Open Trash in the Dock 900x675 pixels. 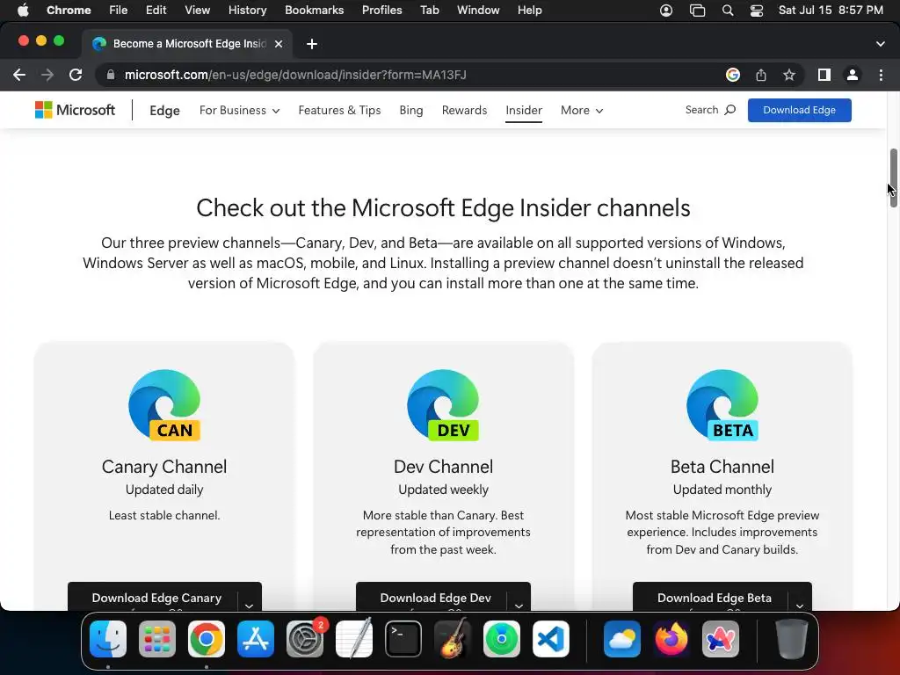[x=792, y=639]
